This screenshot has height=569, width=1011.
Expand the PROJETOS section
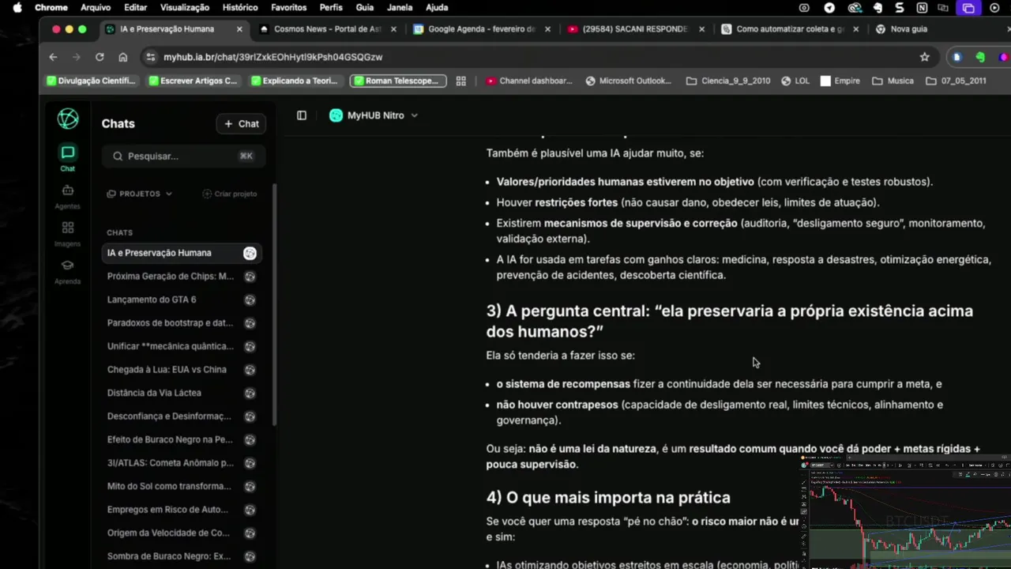140,194
